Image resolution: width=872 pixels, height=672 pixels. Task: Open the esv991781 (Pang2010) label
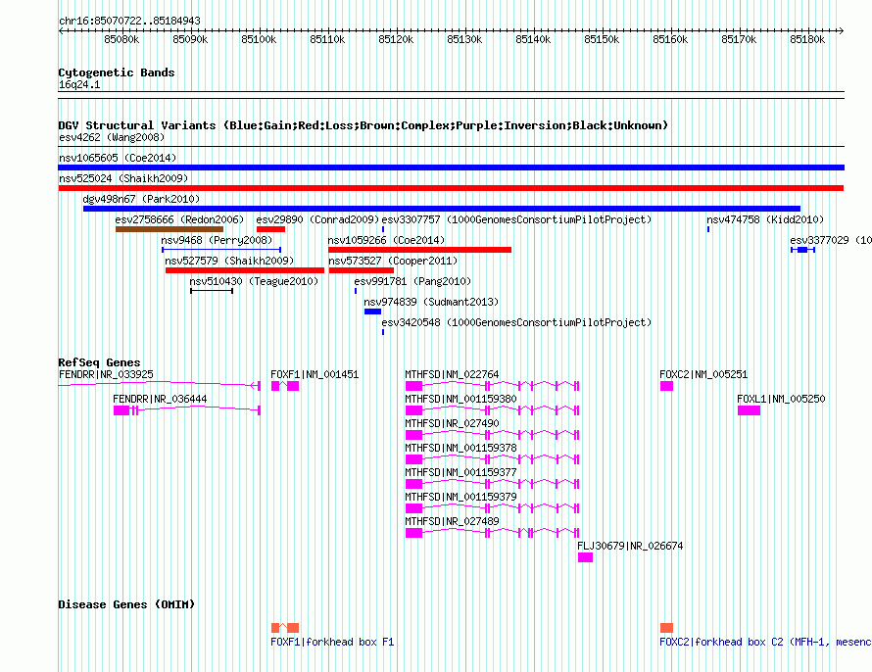412,281
